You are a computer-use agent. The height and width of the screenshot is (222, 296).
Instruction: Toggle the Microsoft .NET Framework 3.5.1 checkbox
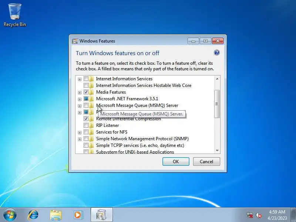coord(86,98)
